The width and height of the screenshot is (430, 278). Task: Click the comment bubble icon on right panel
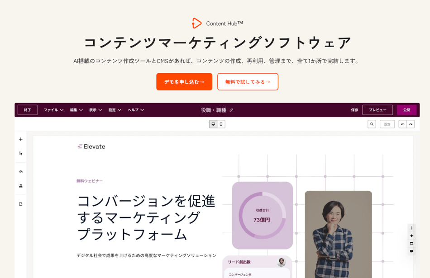[x=411, y=251]
